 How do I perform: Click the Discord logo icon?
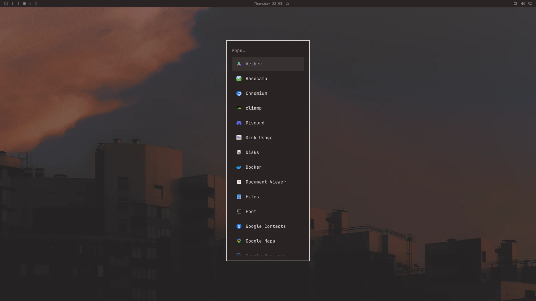(239, 123)
